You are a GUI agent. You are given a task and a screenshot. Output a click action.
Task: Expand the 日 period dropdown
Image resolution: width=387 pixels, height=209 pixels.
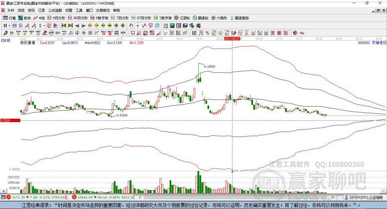tap(9, 26)
